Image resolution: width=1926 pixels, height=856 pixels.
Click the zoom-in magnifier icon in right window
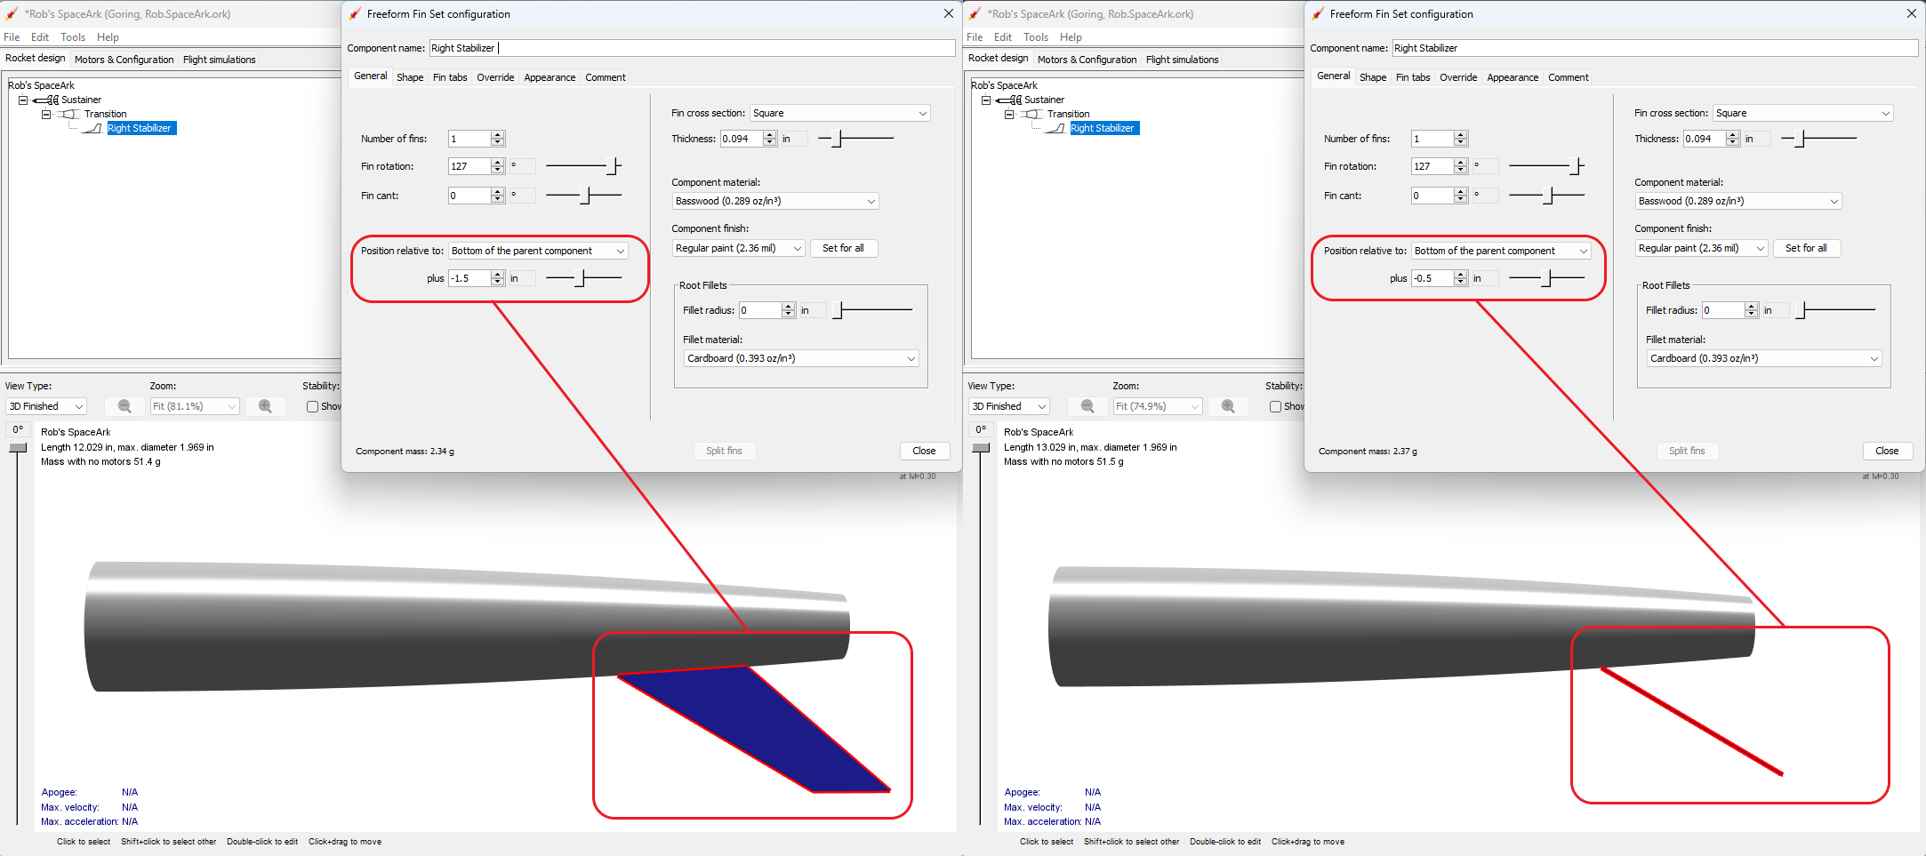pos(1228,406)
